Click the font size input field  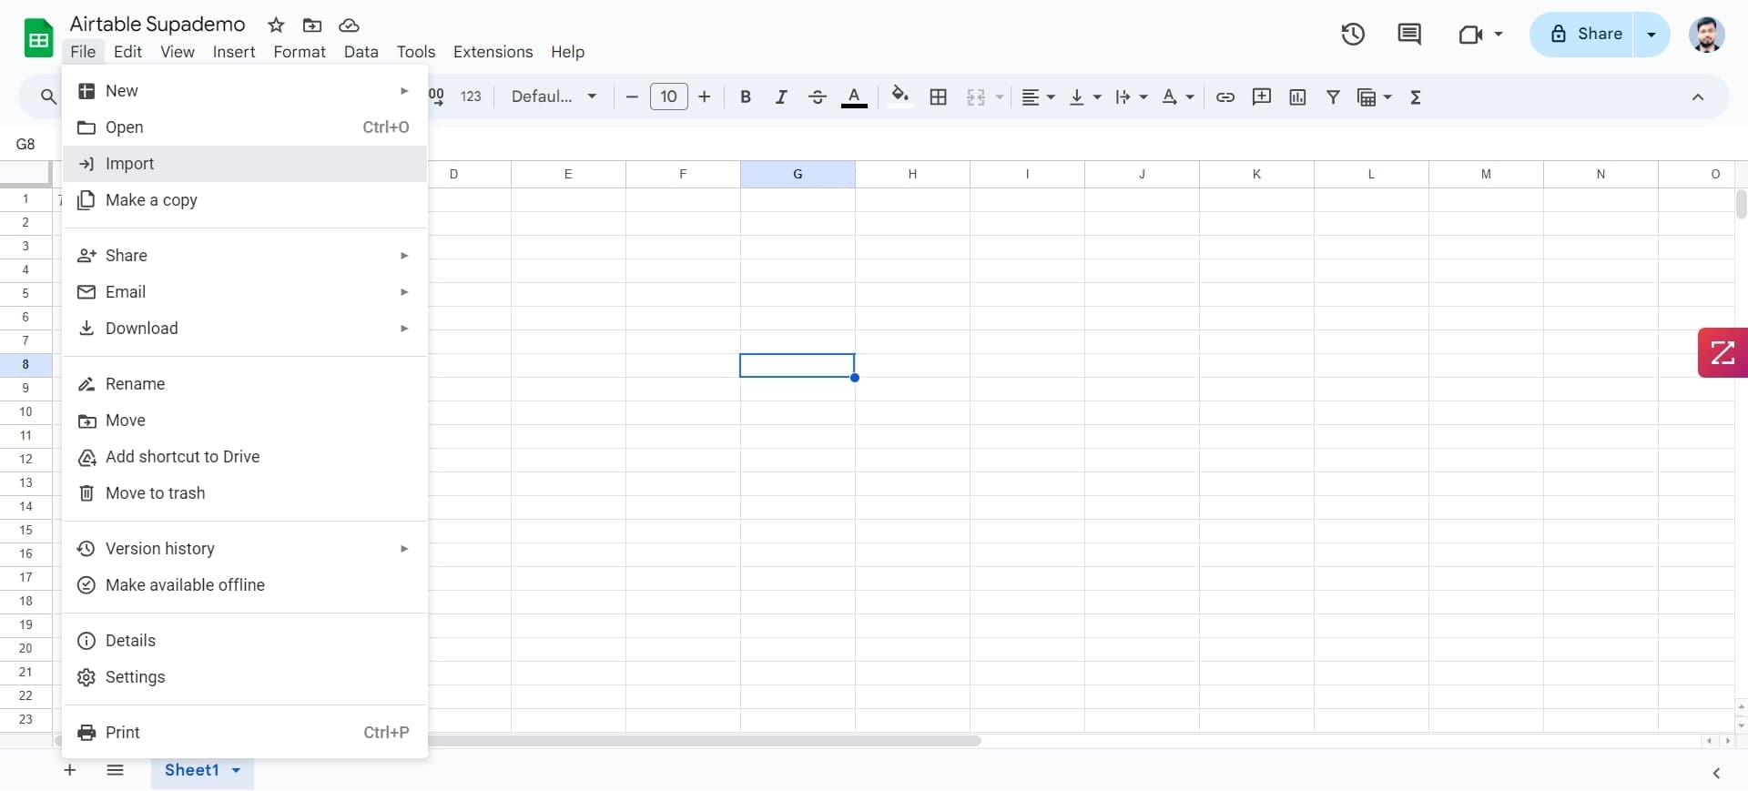[x=668, y=96]
